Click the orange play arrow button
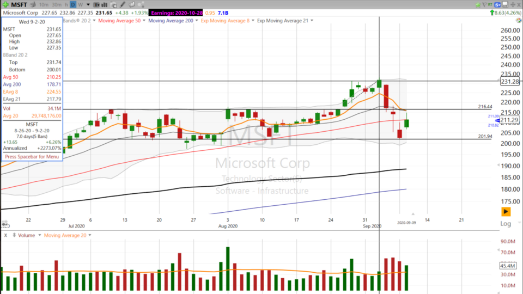The image size is (523, 294). coord(506,211)
